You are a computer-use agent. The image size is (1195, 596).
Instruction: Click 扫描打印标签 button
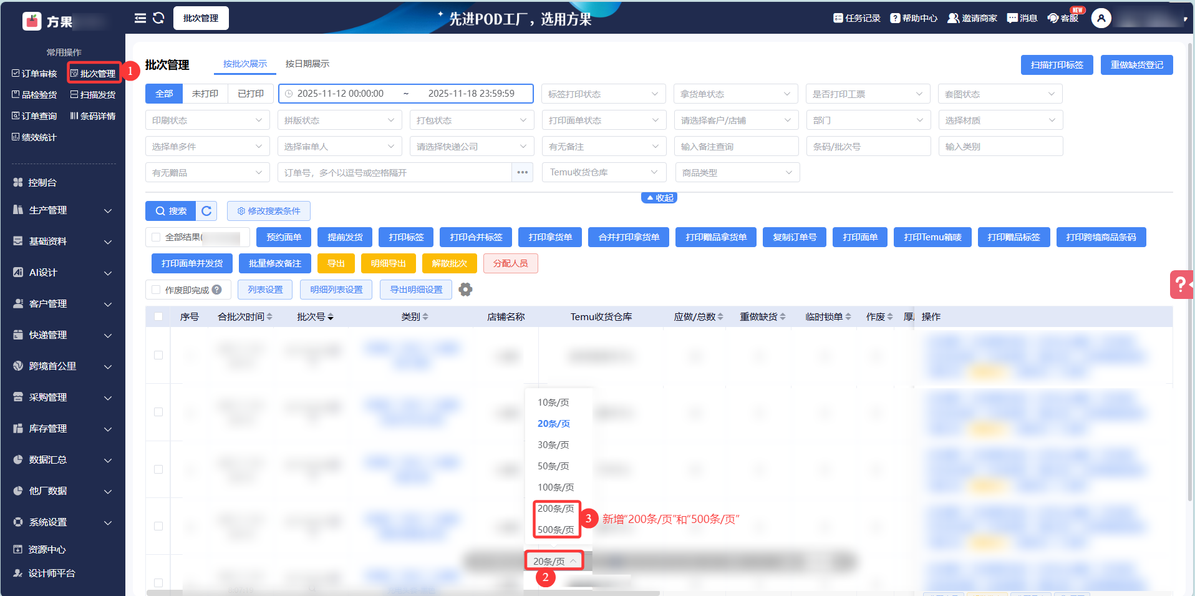[x=1057, y=65]
